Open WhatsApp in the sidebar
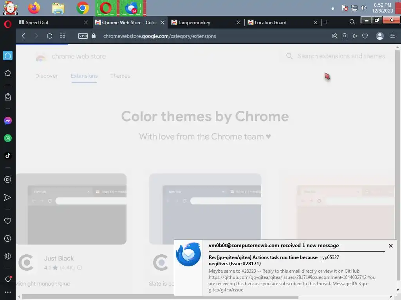The width and height of the screenshot is (401, 300). pos(8,138)
